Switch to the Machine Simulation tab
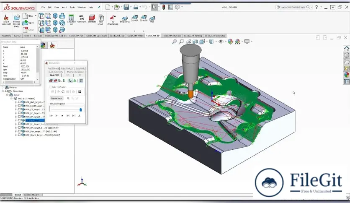The width and height of the screenshot is (350, 203). pos(75,72)
